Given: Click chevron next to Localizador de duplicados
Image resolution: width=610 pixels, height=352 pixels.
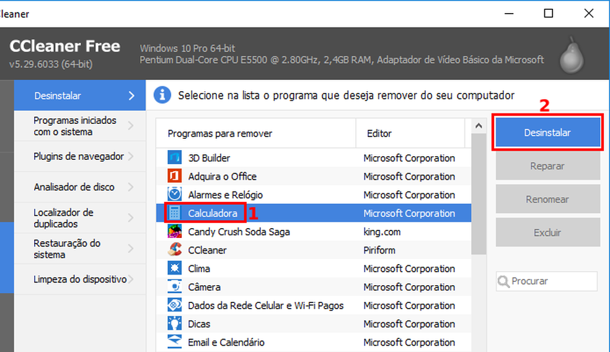Looking at the screenshot, I should pos(131,218).
